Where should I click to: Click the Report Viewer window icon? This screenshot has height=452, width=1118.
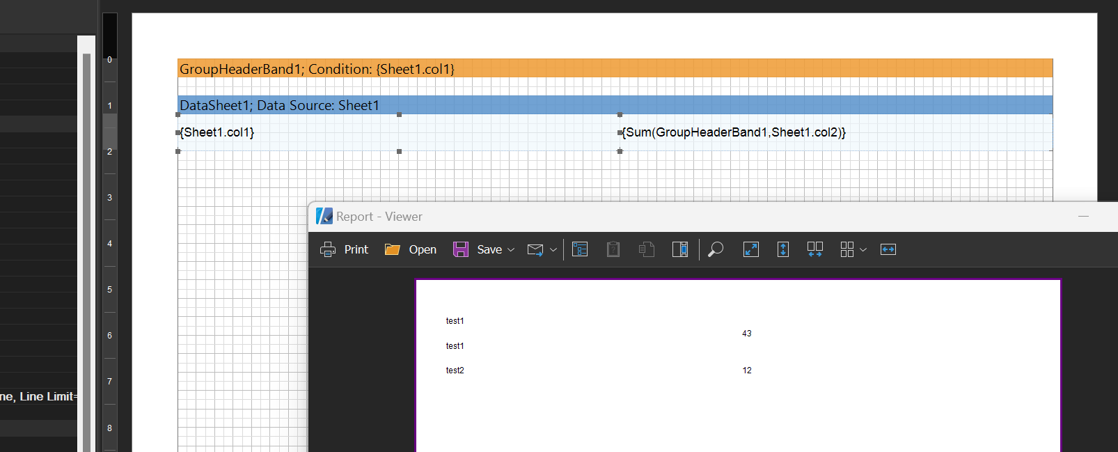pos(324,216)
